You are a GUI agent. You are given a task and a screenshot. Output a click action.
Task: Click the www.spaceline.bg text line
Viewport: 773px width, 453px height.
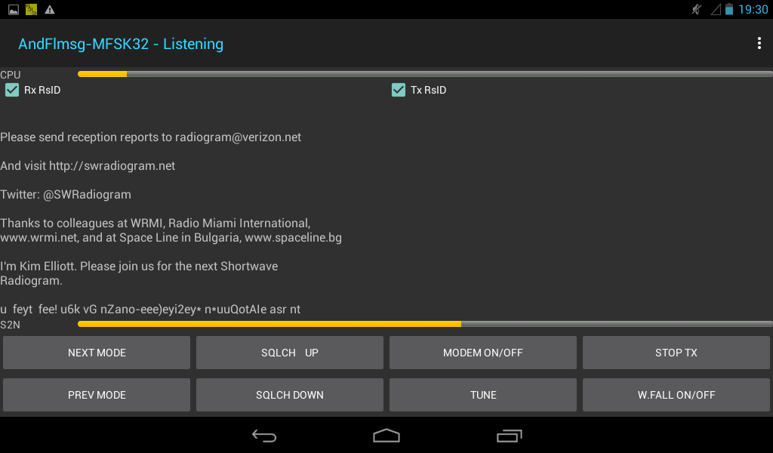pos(171,238)
